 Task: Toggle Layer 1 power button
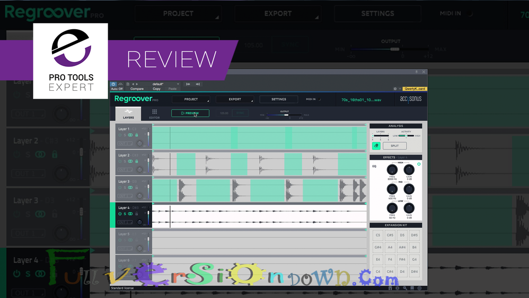pyautogui.click(x=120, y=135)
